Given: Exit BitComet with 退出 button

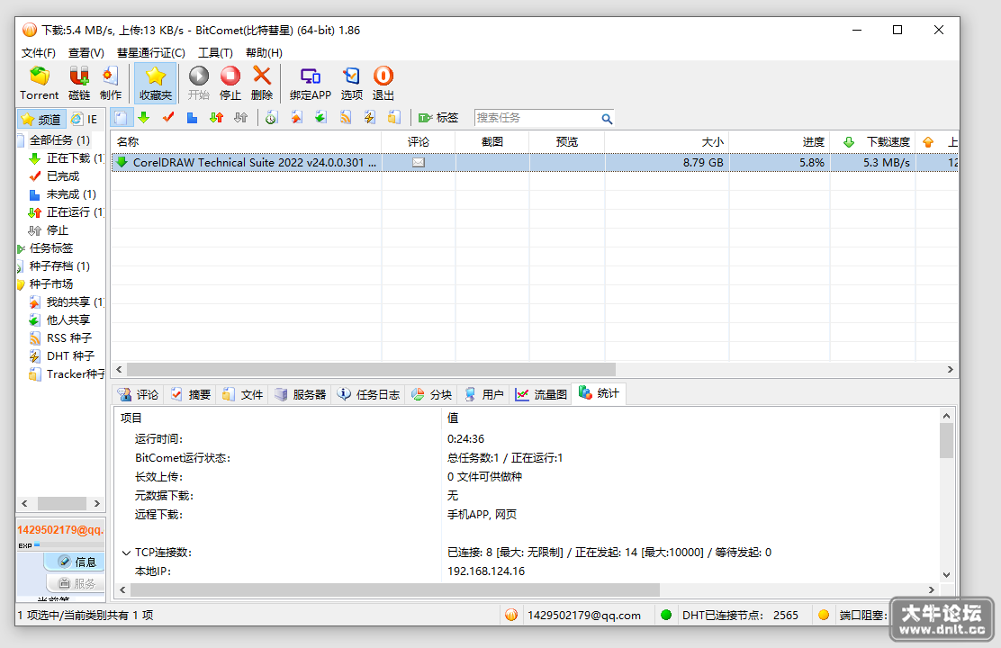Looking at the screenshot, I should (383, 83).
